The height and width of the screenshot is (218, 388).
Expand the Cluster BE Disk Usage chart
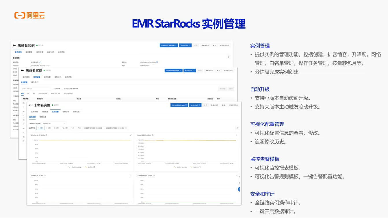pyautogui.click(x=236, y=175)
